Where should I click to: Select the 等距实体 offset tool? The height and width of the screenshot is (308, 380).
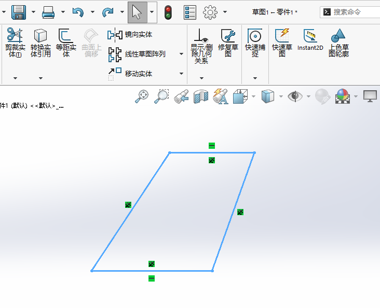tap(66, 42)
